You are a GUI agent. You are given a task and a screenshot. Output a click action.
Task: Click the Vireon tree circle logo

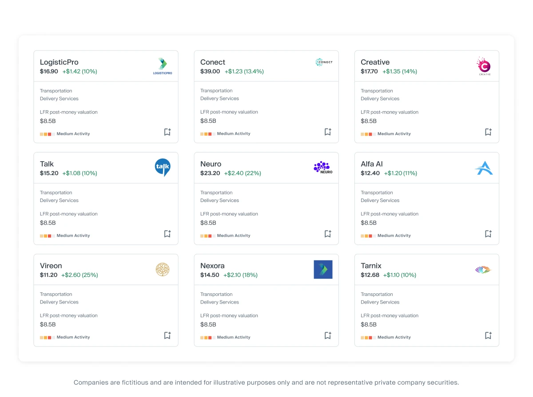point(163,269)
